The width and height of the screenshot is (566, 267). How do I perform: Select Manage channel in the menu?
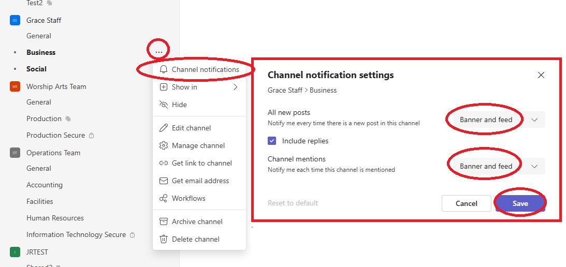click(x=198, y=145)
